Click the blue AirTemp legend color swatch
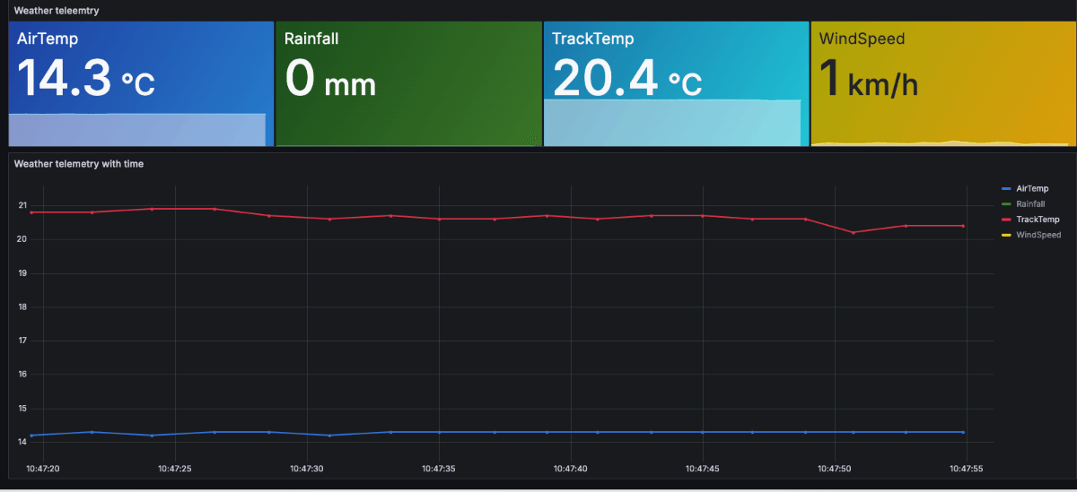The width and height of the screenshot is (1077, 492). [1006, 188]
